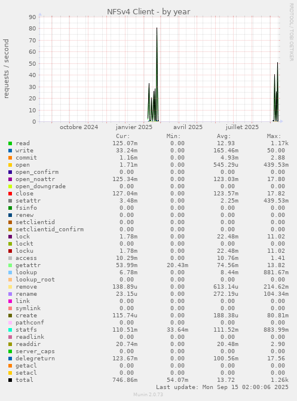Select the 'open_confirm' legend label
The width and height of the screenshot is (297, 401).
37,172
